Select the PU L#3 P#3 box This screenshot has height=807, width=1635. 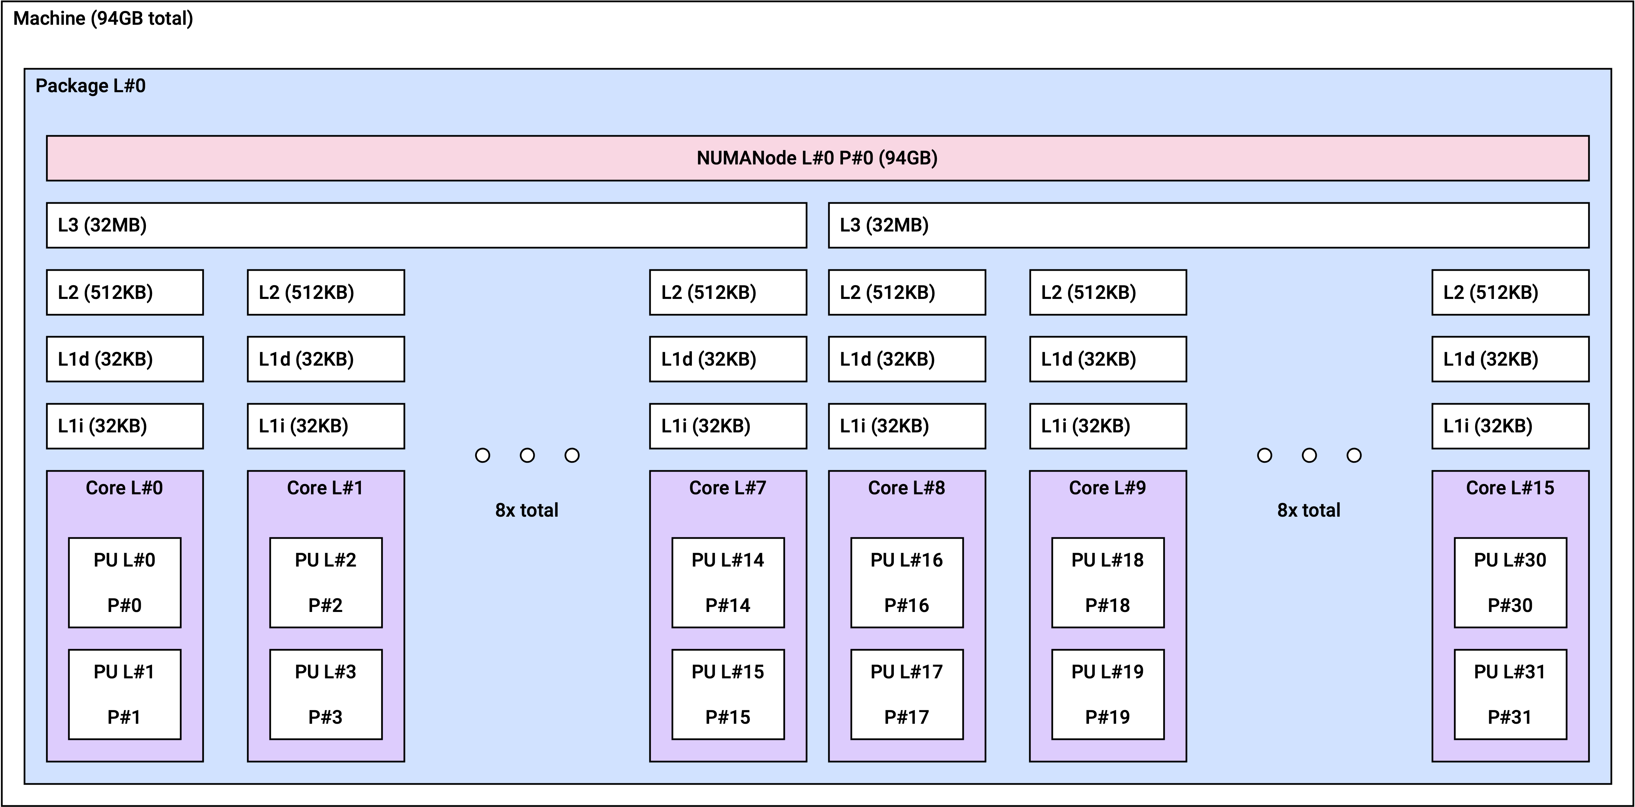coord(325,695)
